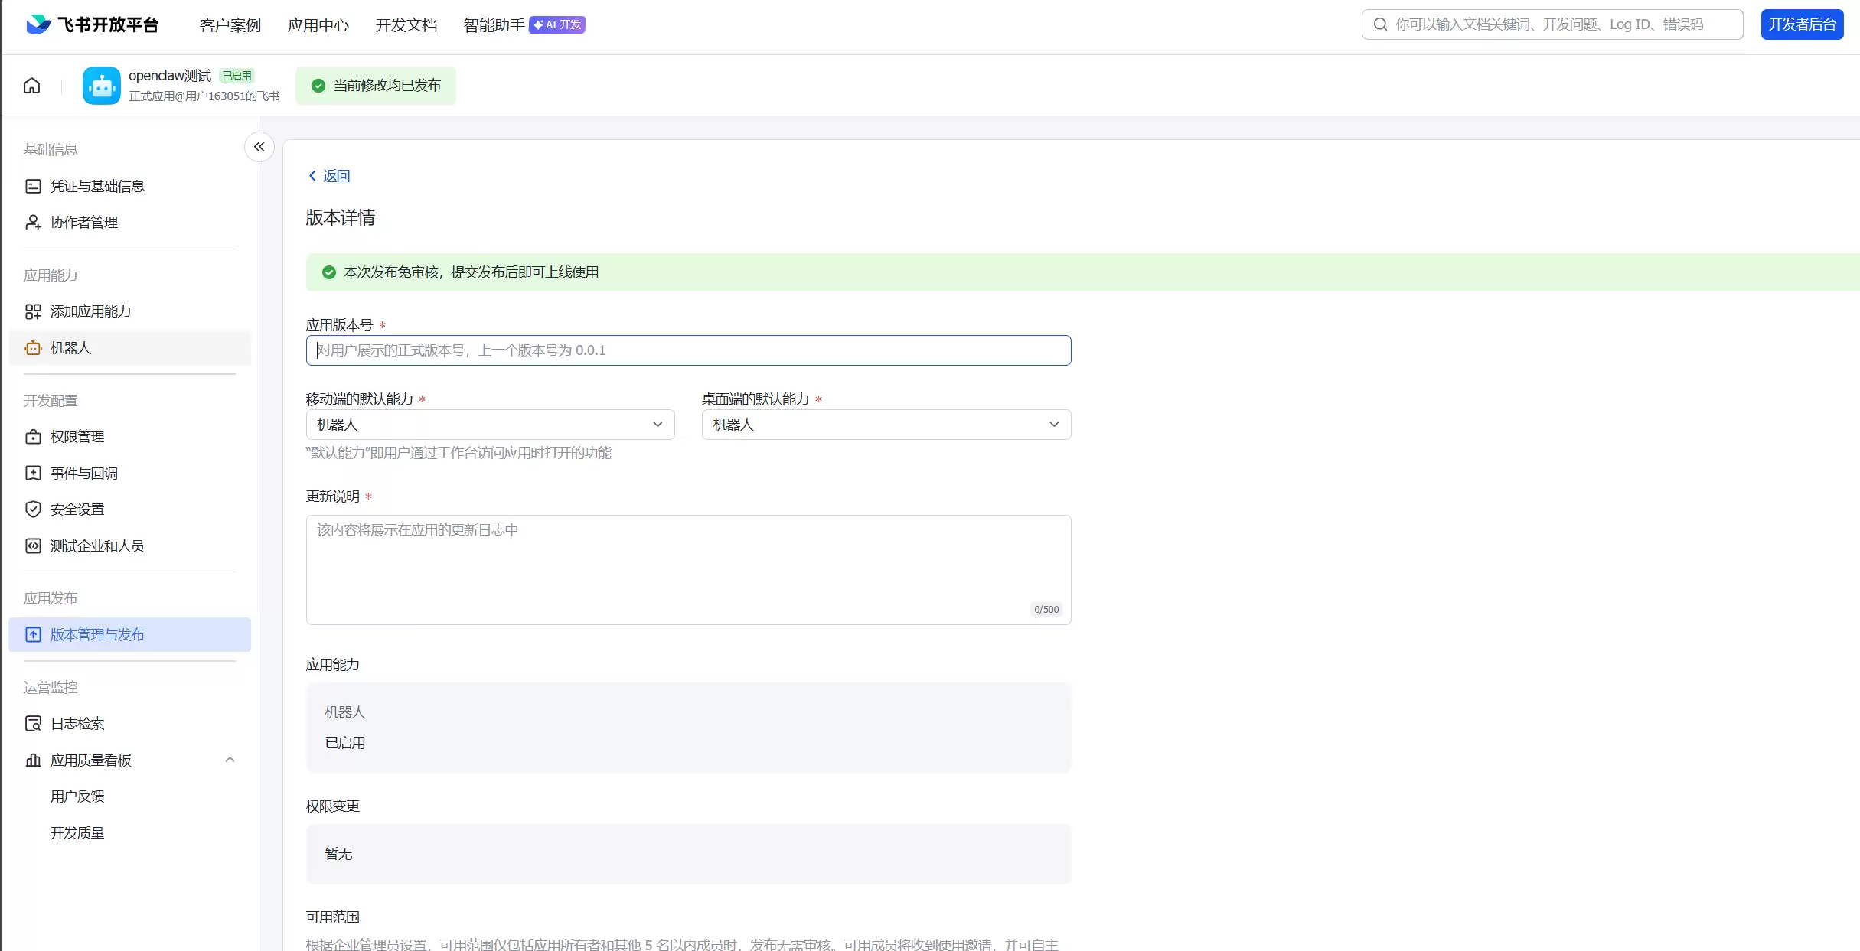Image resolution: width=1860 pixels, height=951 pixels.
Task: Open 日志检索 search-log icon
Action: point(33,724)
